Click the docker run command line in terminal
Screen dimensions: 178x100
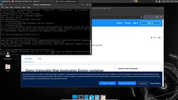(45, 52)
